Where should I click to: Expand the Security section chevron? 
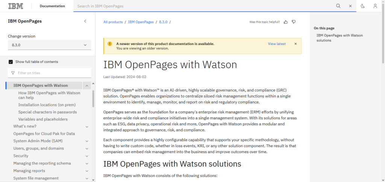87,156
